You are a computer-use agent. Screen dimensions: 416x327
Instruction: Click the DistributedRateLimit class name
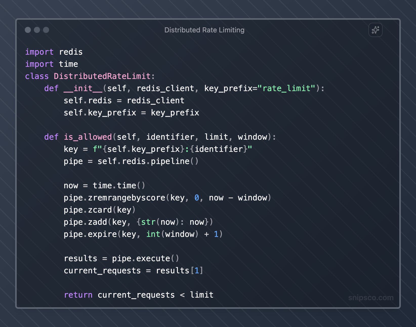pyautogui.click(x=102, y=76)
